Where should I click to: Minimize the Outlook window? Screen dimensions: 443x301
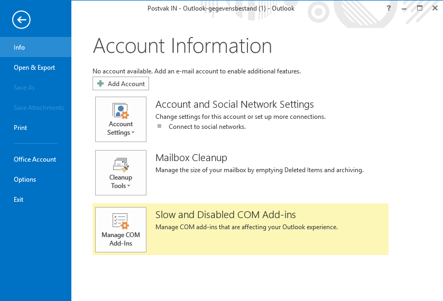tap(404, 8)
